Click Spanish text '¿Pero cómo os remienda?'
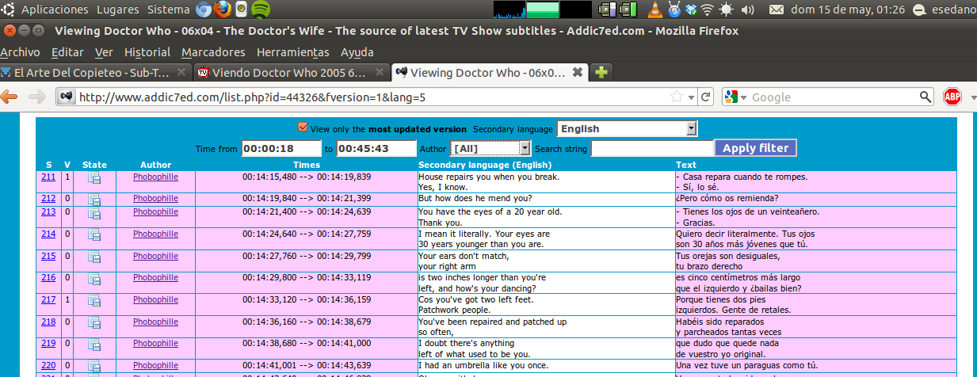 pyautogui.click(x=727, y=198)
